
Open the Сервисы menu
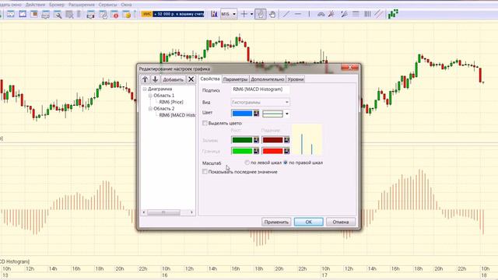(x=107, y=5)
